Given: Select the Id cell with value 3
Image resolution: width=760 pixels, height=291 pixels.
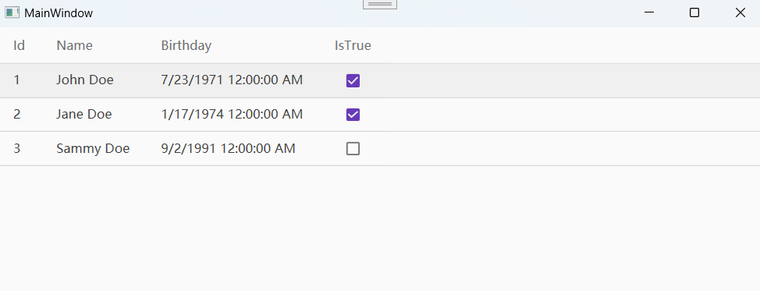Looking at the screenshot, I should point(17,148).
